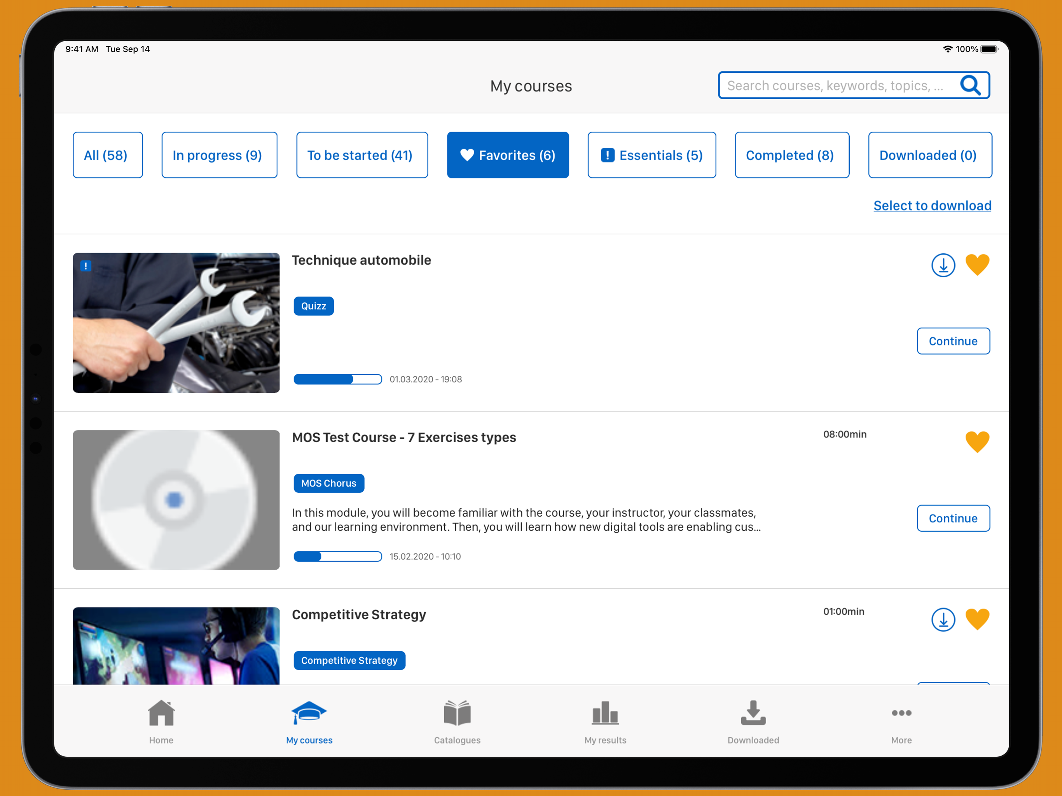
Task: Open the Technique automobile thumbnail
Action: pyautogui.click(x=176, y=323)
